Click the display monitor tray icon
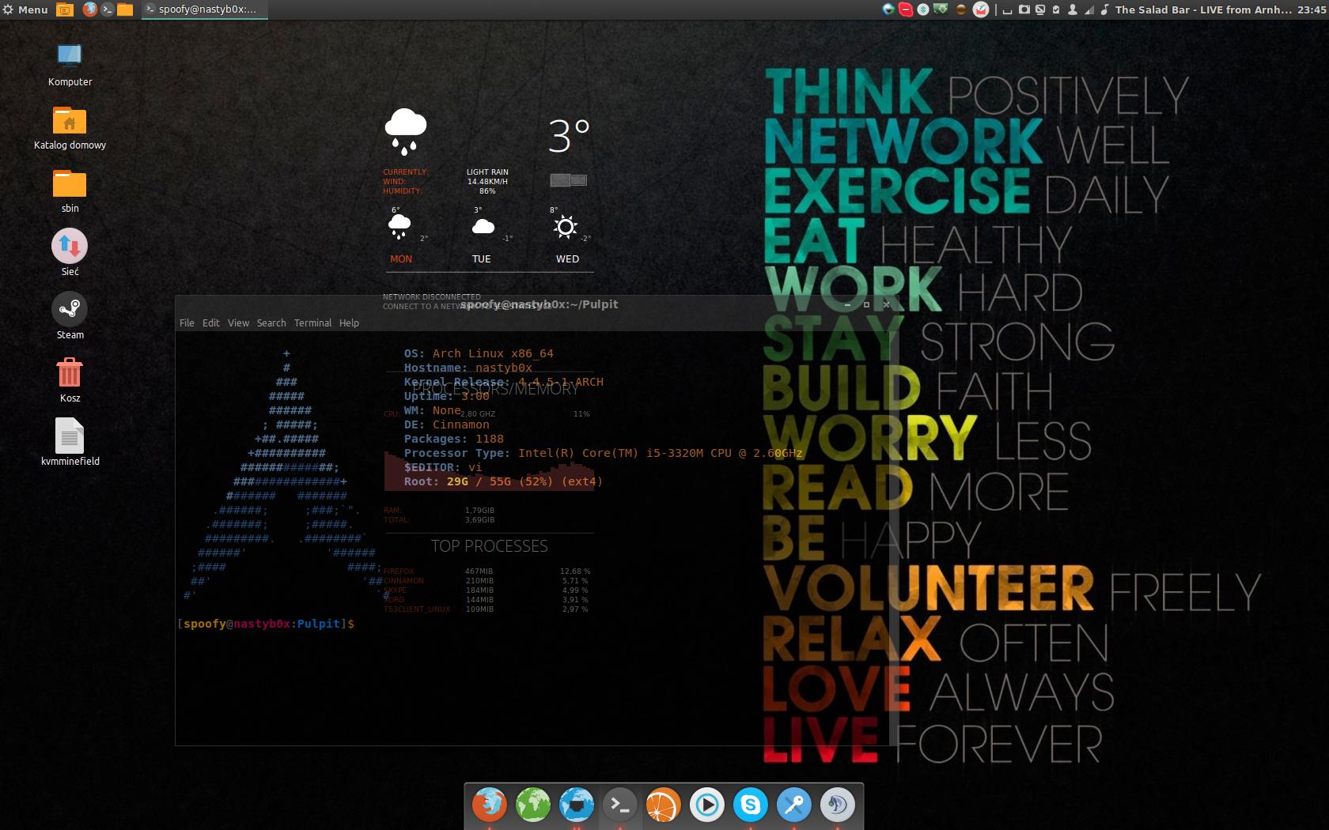Viewport: 1329px width, 830px height. 1040,9
